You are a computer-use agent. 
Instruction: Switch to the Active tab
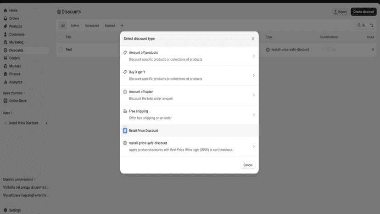75,25
